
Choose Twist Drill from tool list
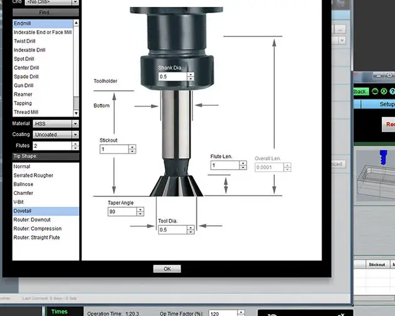[43, 41]
